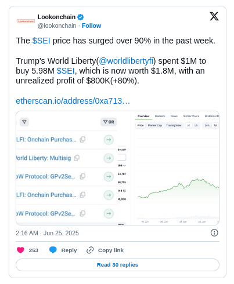This screenshot has width=234, height=284.
Task: Like the tweet with heart icon
Action: [x=20, y=250]
